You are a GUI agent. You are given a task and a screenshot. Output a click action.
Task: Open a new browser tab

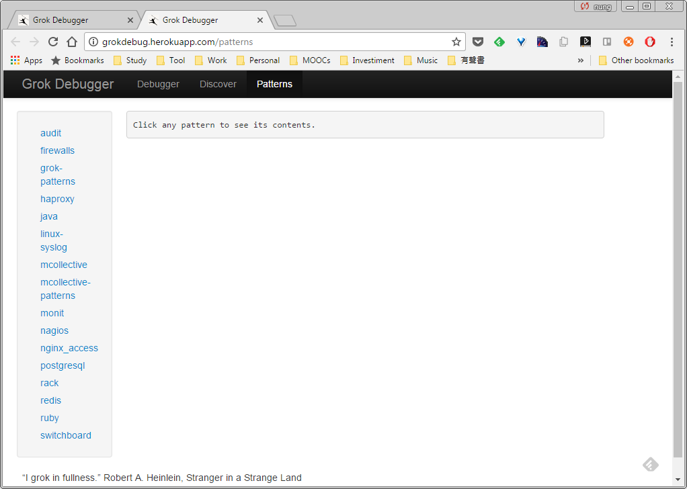coord(285,21)
